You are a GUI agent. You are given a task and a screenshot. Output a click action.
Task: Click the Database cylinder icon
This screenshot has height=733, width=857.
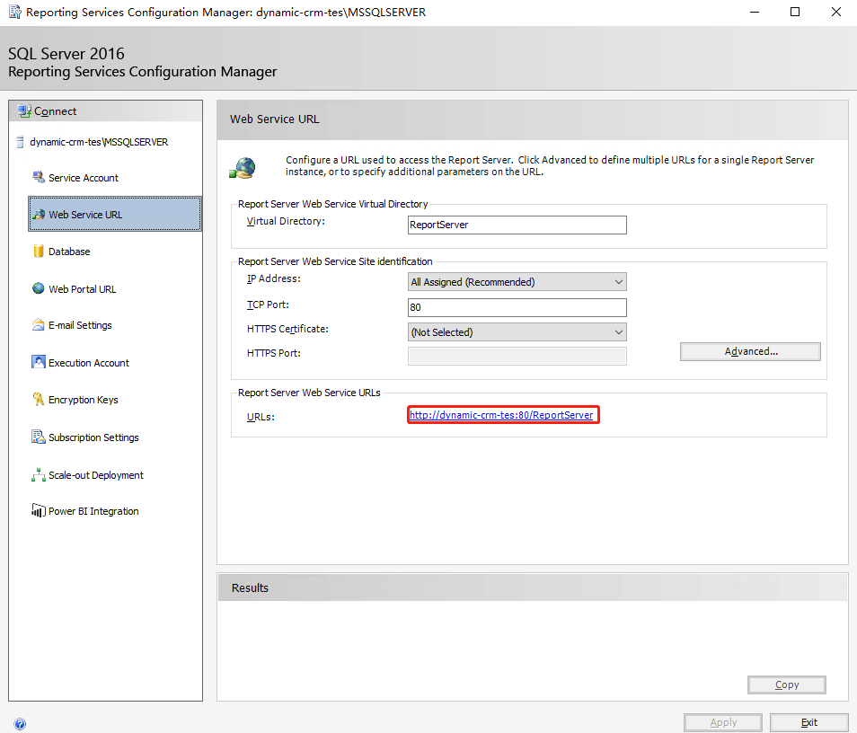39,251
